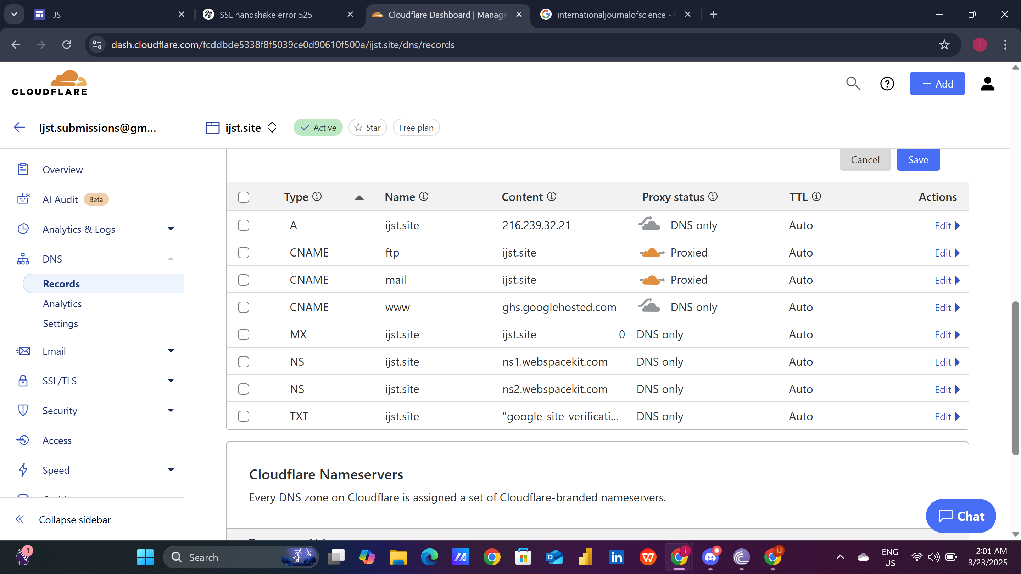Screen dimensions: 1021x574
Task: Sort records by Type column arrow
Action: (359, 198)
